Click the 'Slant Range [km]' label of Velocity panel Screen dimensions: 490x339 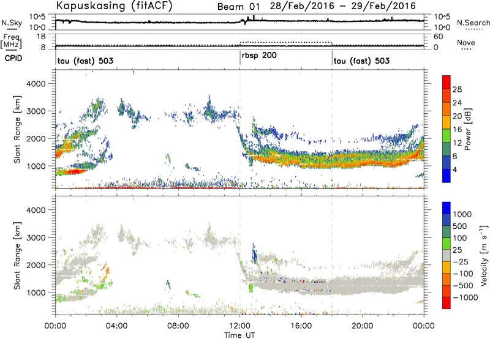[17, 256]
